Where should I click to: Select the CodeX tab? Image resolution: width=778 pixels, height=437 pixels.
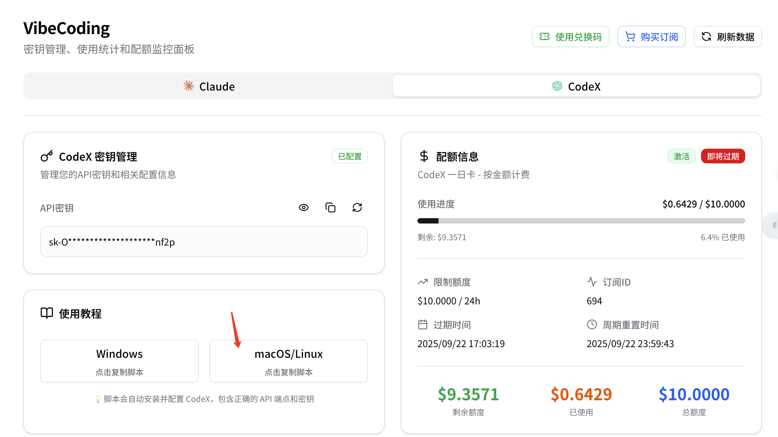tap(576, 86)
